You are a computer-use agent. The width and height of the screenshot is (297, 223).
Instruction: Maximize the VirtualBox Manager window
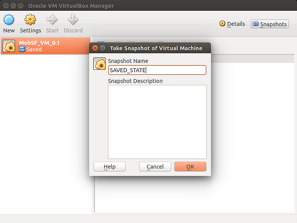21,6
